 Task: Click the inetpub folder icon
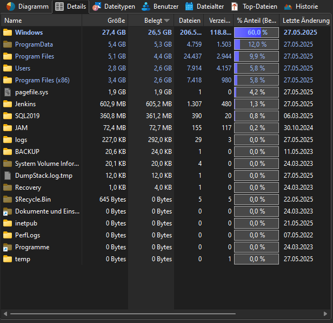8,223
